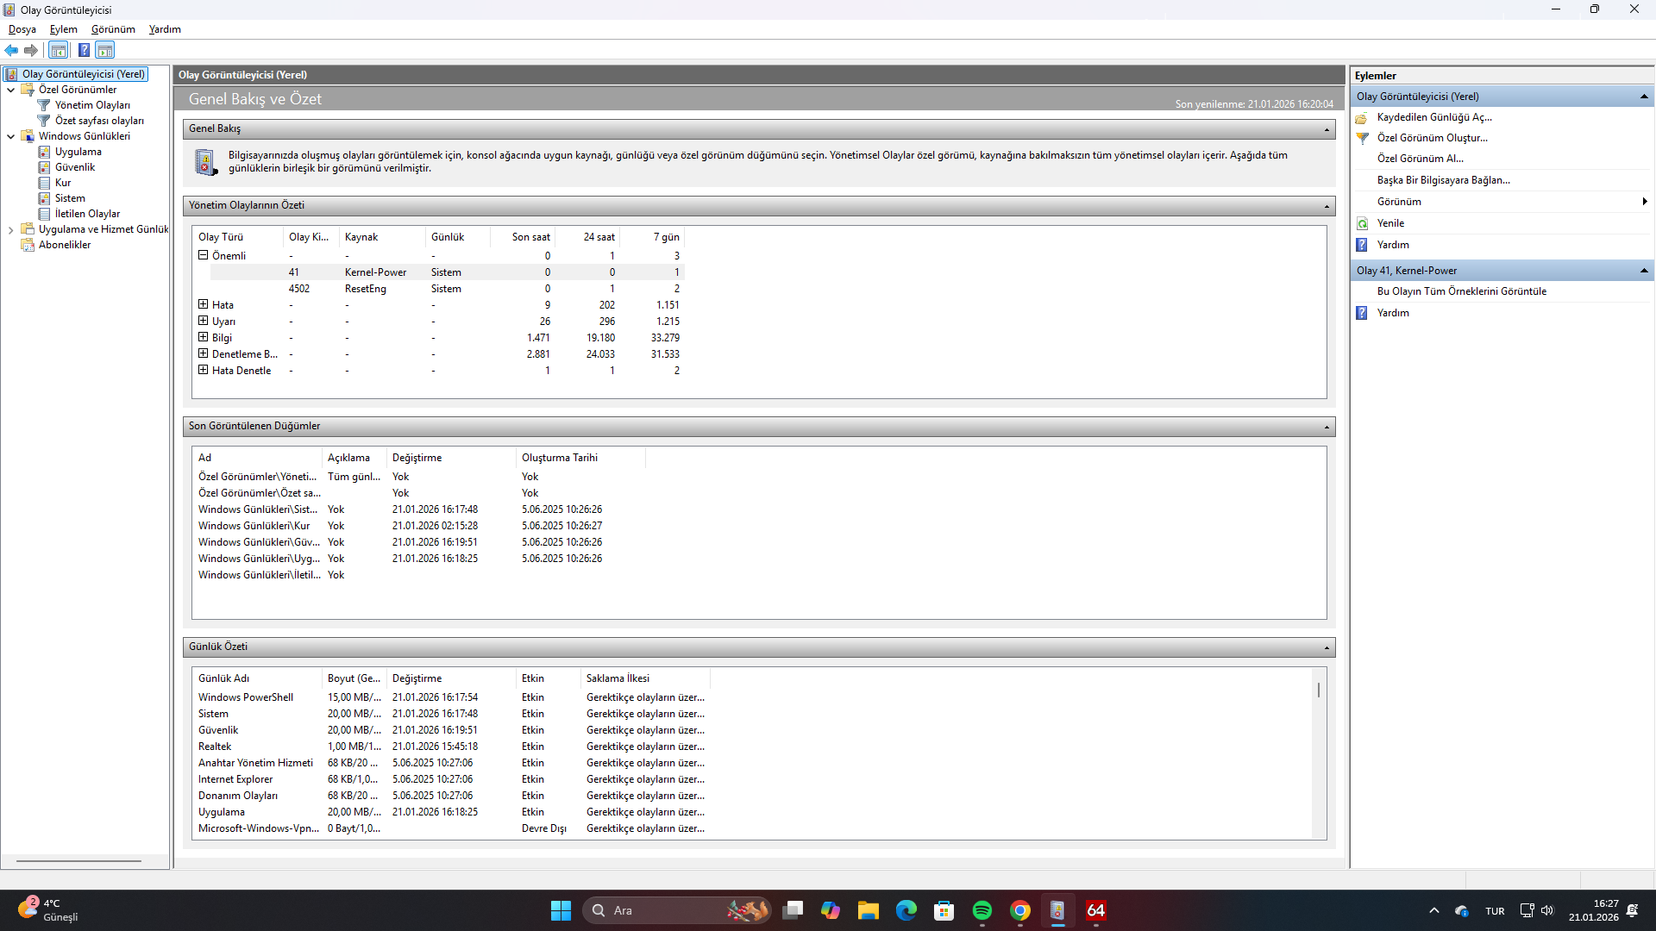The width and height of the screenshot is (1656, 931).
Task: Open the Görünüm submenu in Eylemler
Action: tap(1502, 202)
